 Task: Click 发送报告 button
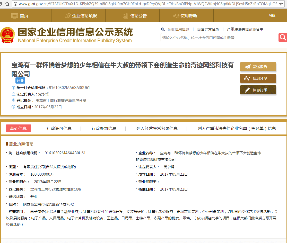pyautogui.click(x=258, y=67)
